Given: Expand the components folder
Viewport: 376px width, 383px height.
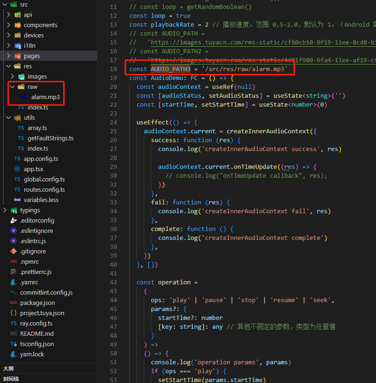Looking at the screenshot, I should click(x=8, y=25).
